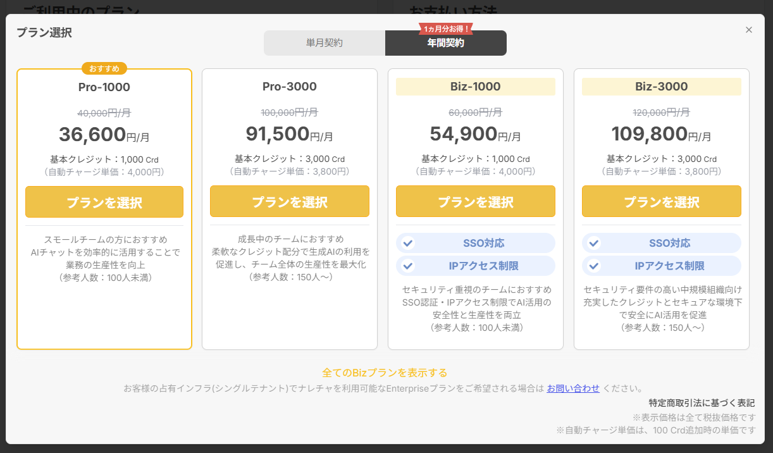Close the plan selection dialog

click(749, 30)
